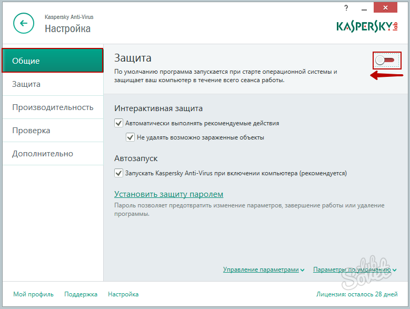
Task: Uncheck Автоматически выполнять рекомендуемые действия
Action: click(119, 123)
